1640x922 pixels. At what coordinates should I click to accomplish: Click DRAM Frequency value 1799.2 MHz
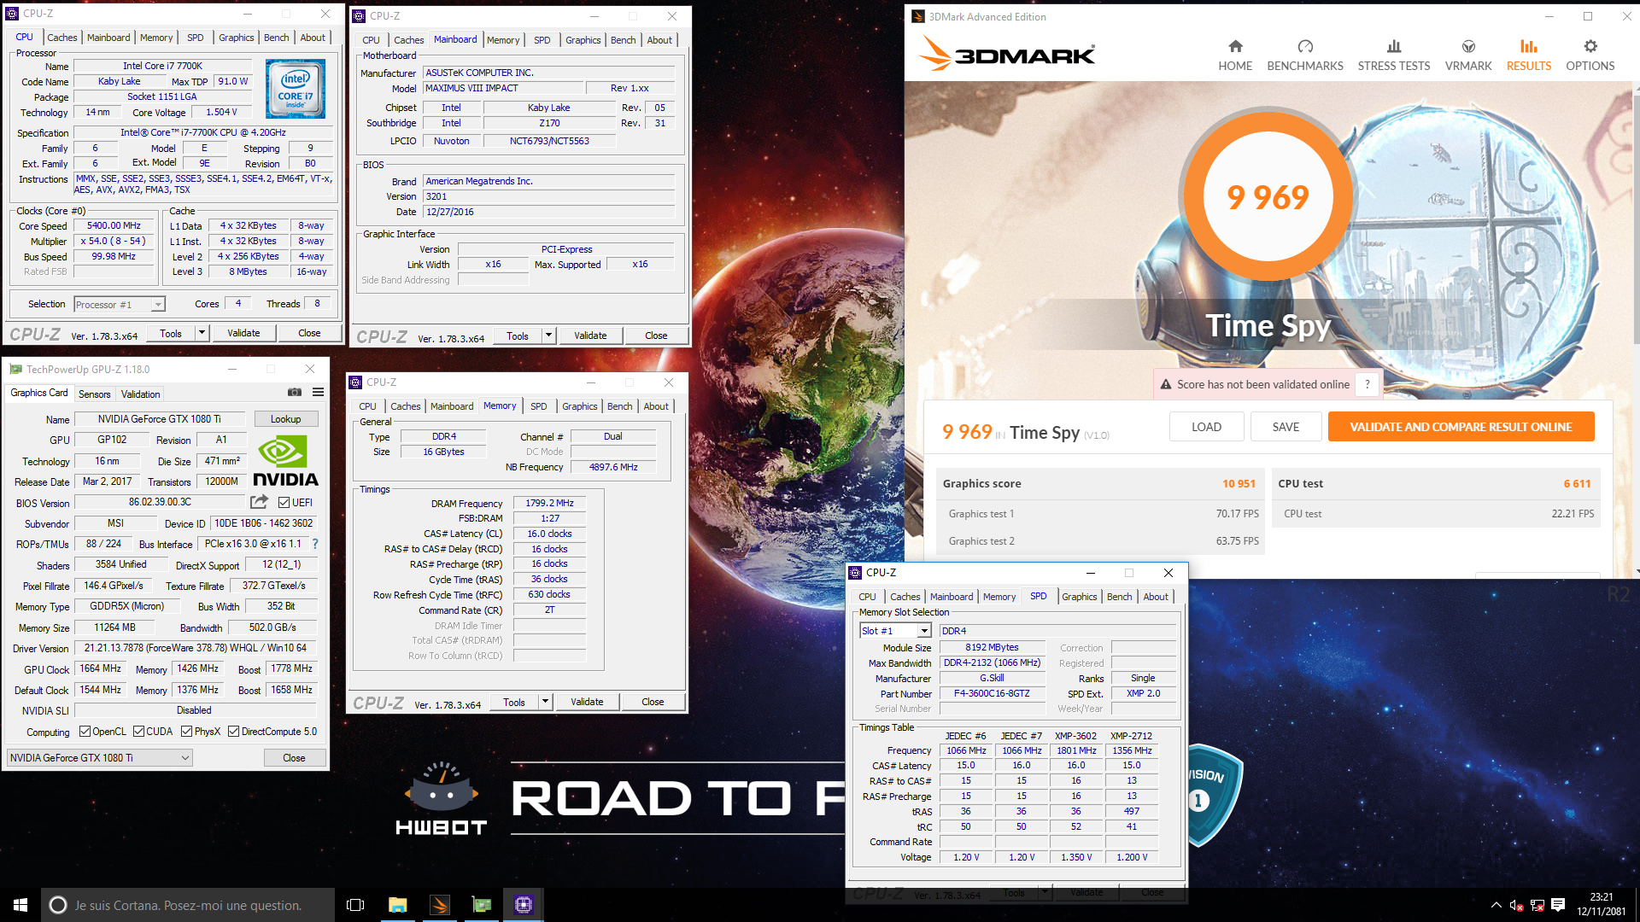(x=549, y=504)
